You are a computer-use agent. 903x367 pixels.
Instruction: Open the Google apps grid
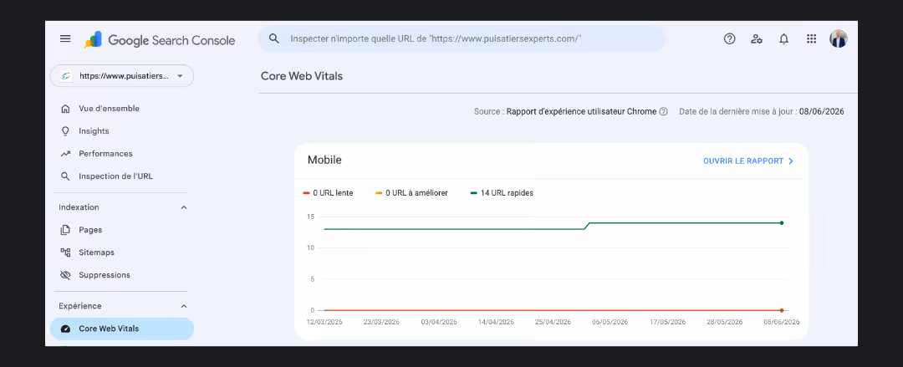[x=811, y=38]
